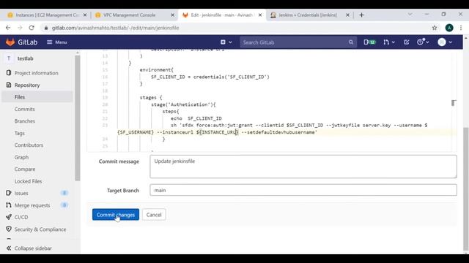
Task: Click the SF_CLIENT_ID credentials line
Action: (x=210, y=77)
